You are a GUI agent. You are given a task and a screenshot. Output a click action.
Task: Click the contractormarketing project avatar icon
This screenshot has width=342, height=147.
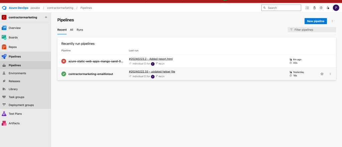[4, 17]
